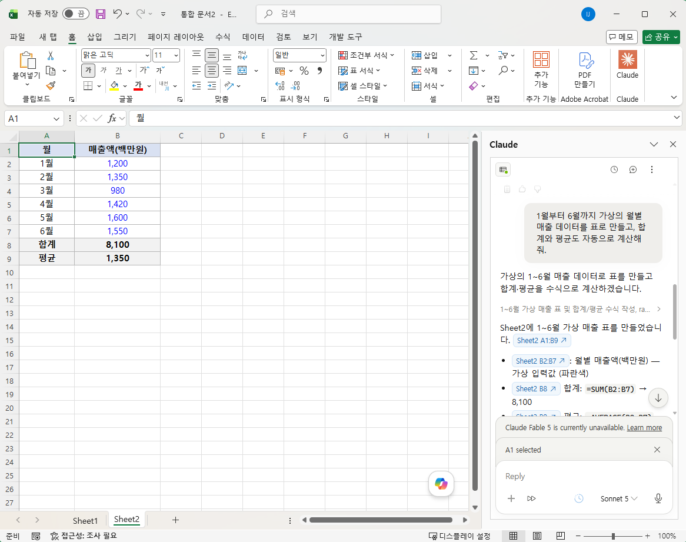Click microphone icon in Claude reply box
The image size is (686, 542).
(x=658, y=498)
